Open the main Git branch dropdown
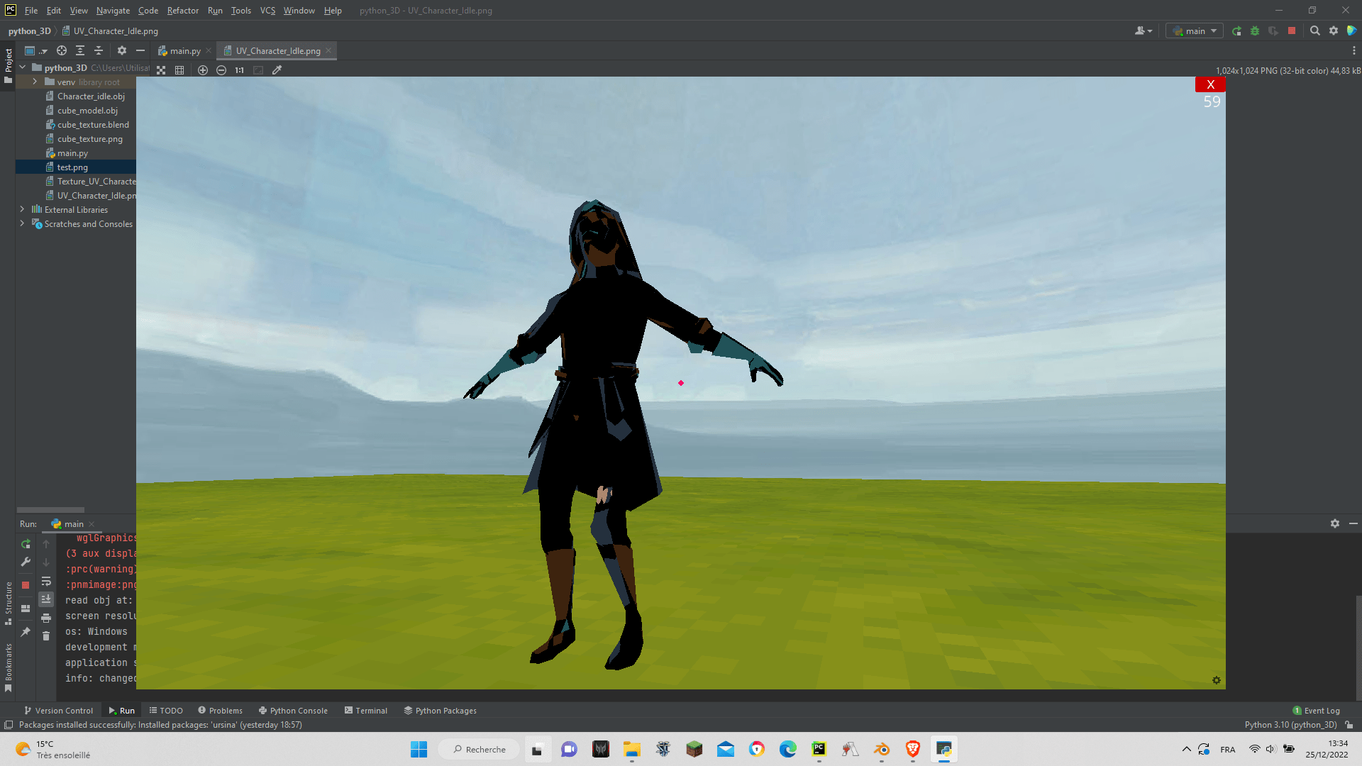This screenshot has width=1362, height=766. 1194,30
